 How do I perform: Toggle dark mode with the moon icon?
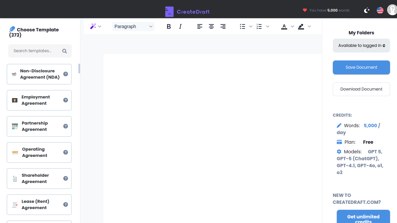pos(367,10)
